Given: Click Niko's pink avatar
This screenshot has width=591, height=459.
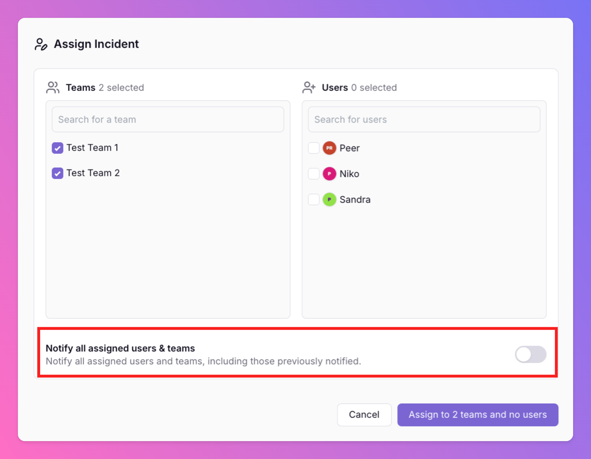Looking at the screenshot, I should 329,174.
